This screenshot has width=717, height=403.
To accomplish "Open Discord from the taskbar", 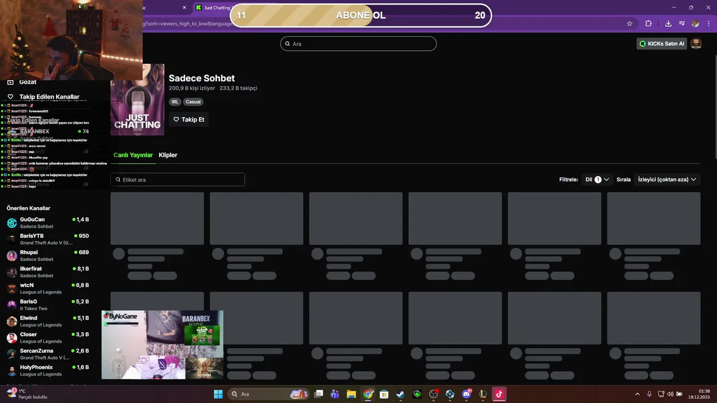I will point(467,394).
